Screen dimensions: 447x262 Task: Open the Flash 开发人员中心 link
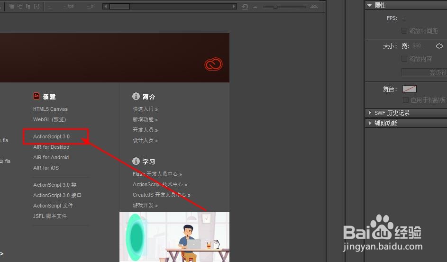[157, 174]
